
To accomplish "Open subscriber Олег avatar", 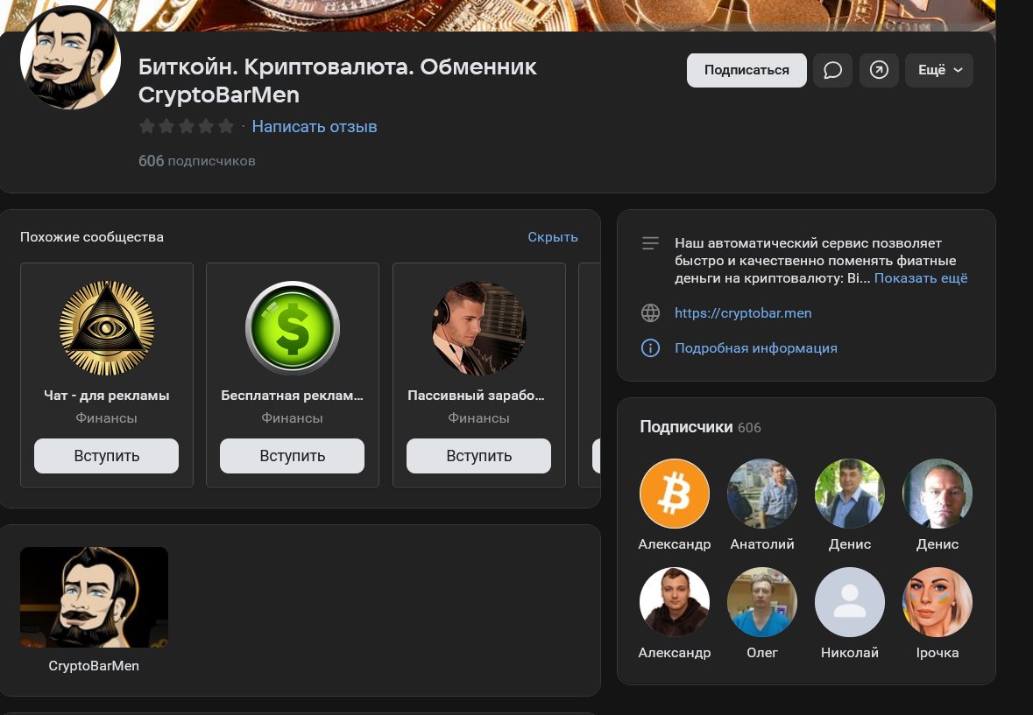I will (762, 602).
